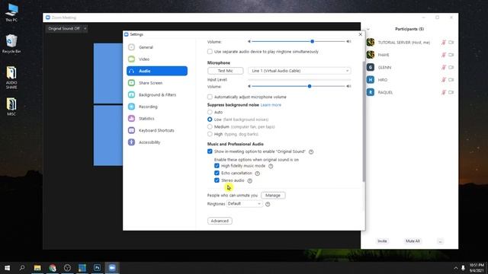Click Mute All in Participants panel
Image resolution: width=488 pixels, height=274 pixels.
pyautogui.click(x=413, y=241)
